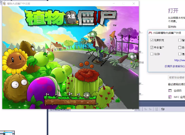Clear all output with the toolbar icon
185x135 pixels.
156,109
